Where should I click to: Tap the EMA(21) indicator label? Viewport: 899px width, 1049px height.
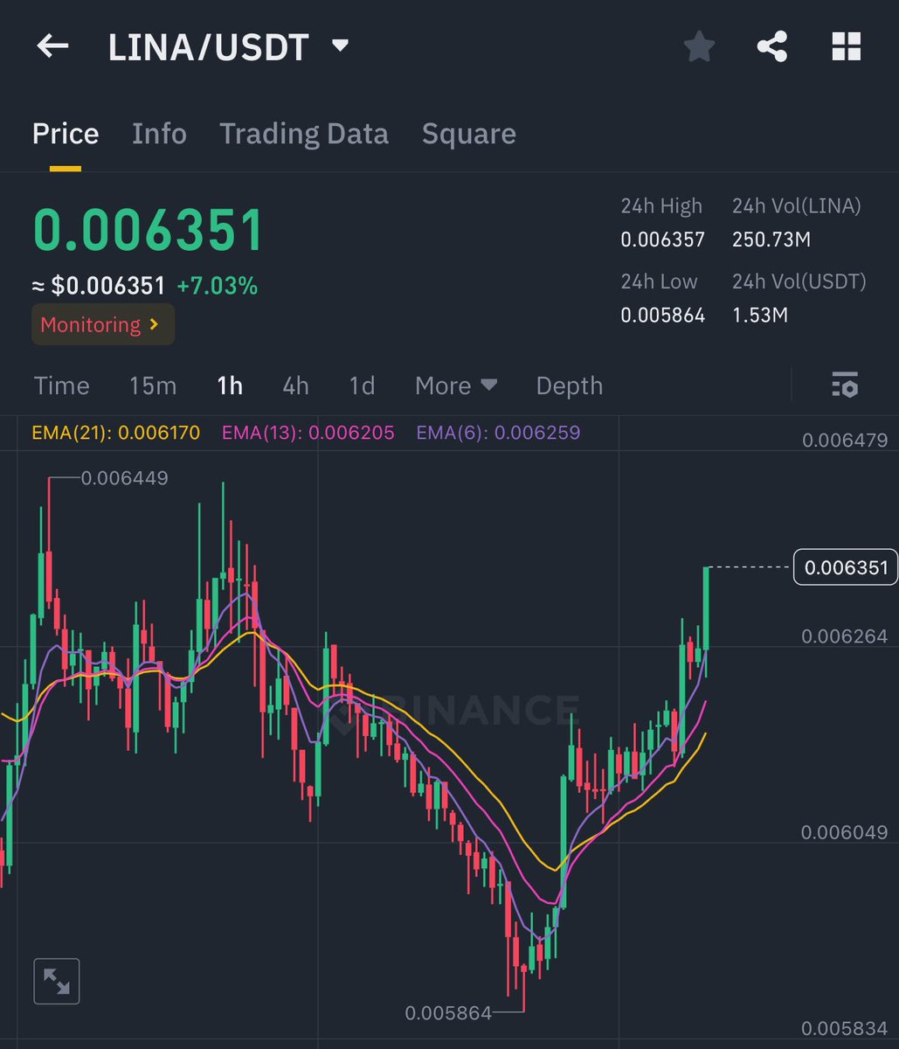tap(115, 432)
